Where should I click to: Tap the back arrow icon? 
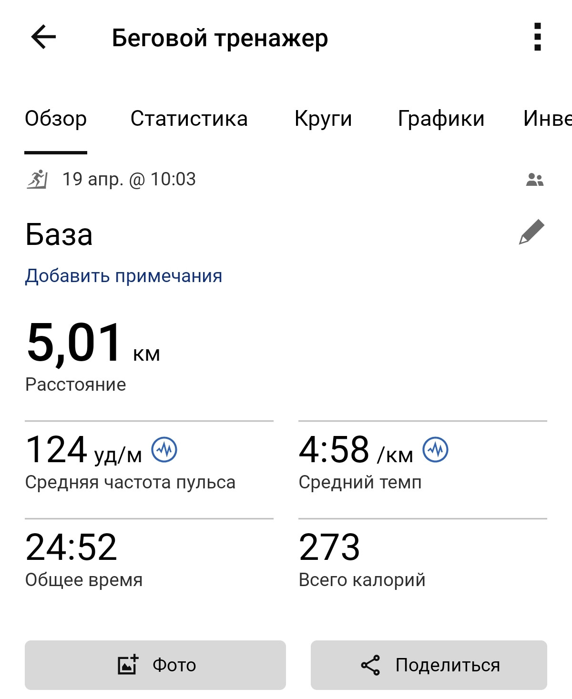pyautogui.click(x=43, y=37)
